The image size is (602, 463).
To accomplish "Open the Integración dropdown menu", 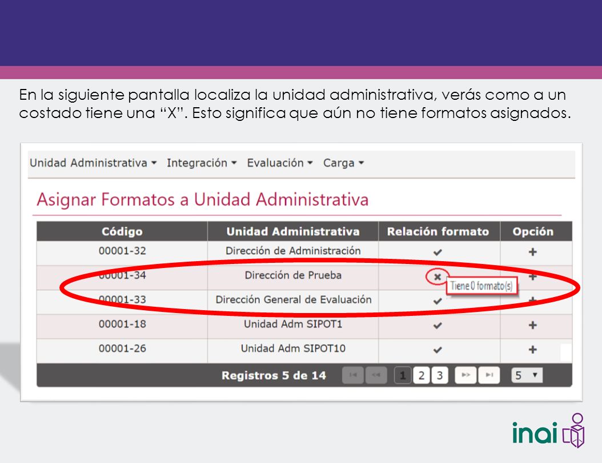I will coord(202,163).
